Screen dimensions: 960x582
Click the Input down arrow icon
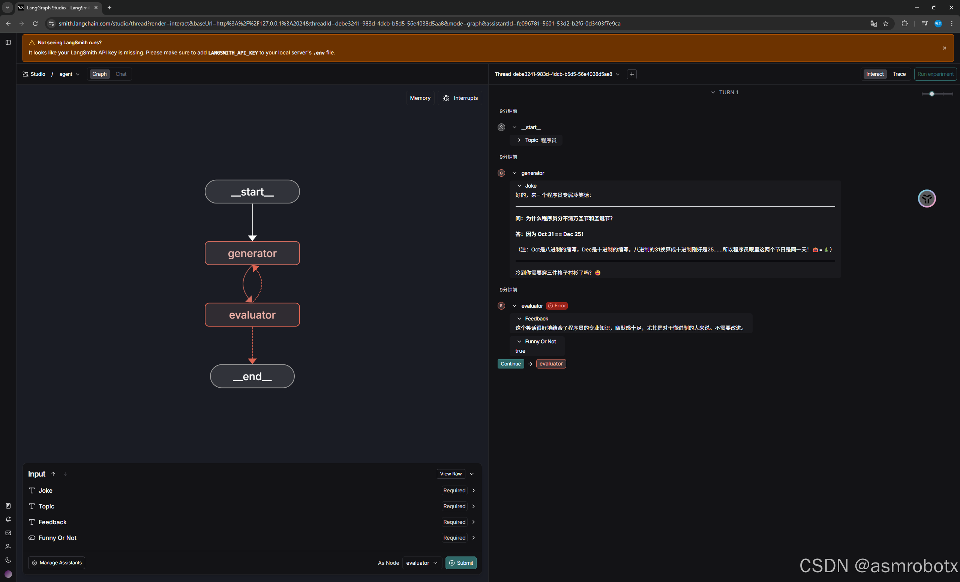66,474
